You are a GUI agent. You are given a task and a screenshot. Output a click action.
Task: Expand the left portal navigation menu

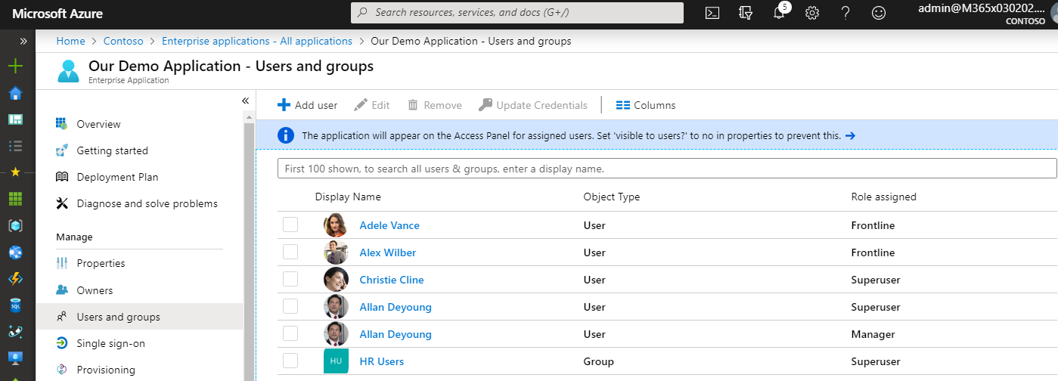(23, 41)
